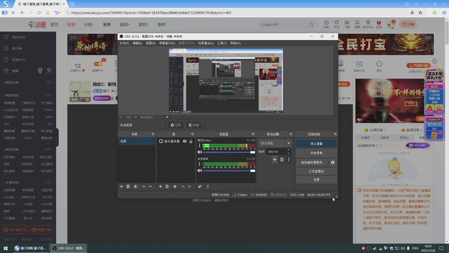
Task: Click virtual camera settings gear icon
Action: 333,162
